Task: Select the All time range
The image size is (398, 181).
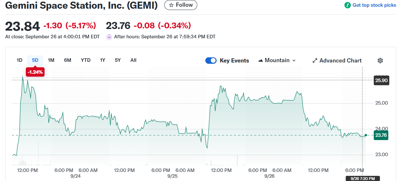Action: (x=133, y=60)
